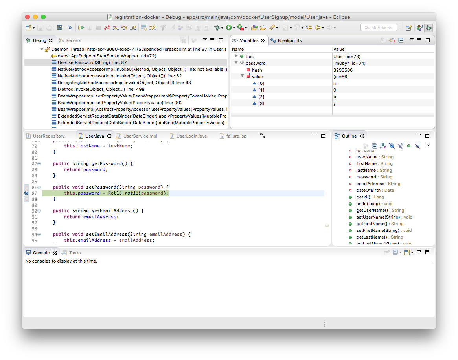Image resolution: width=458 pixels, height=360 pixels.
Task: Click Skip All Breakpoints icon
Action: (70, 28)
